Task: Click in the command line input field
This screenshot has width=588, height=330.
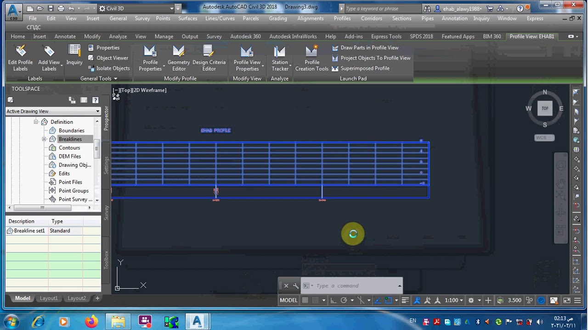Action: click(x=351, y=286)
